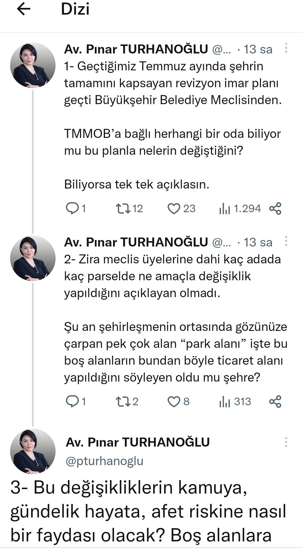Open more options for third tweet

point(286,442)
